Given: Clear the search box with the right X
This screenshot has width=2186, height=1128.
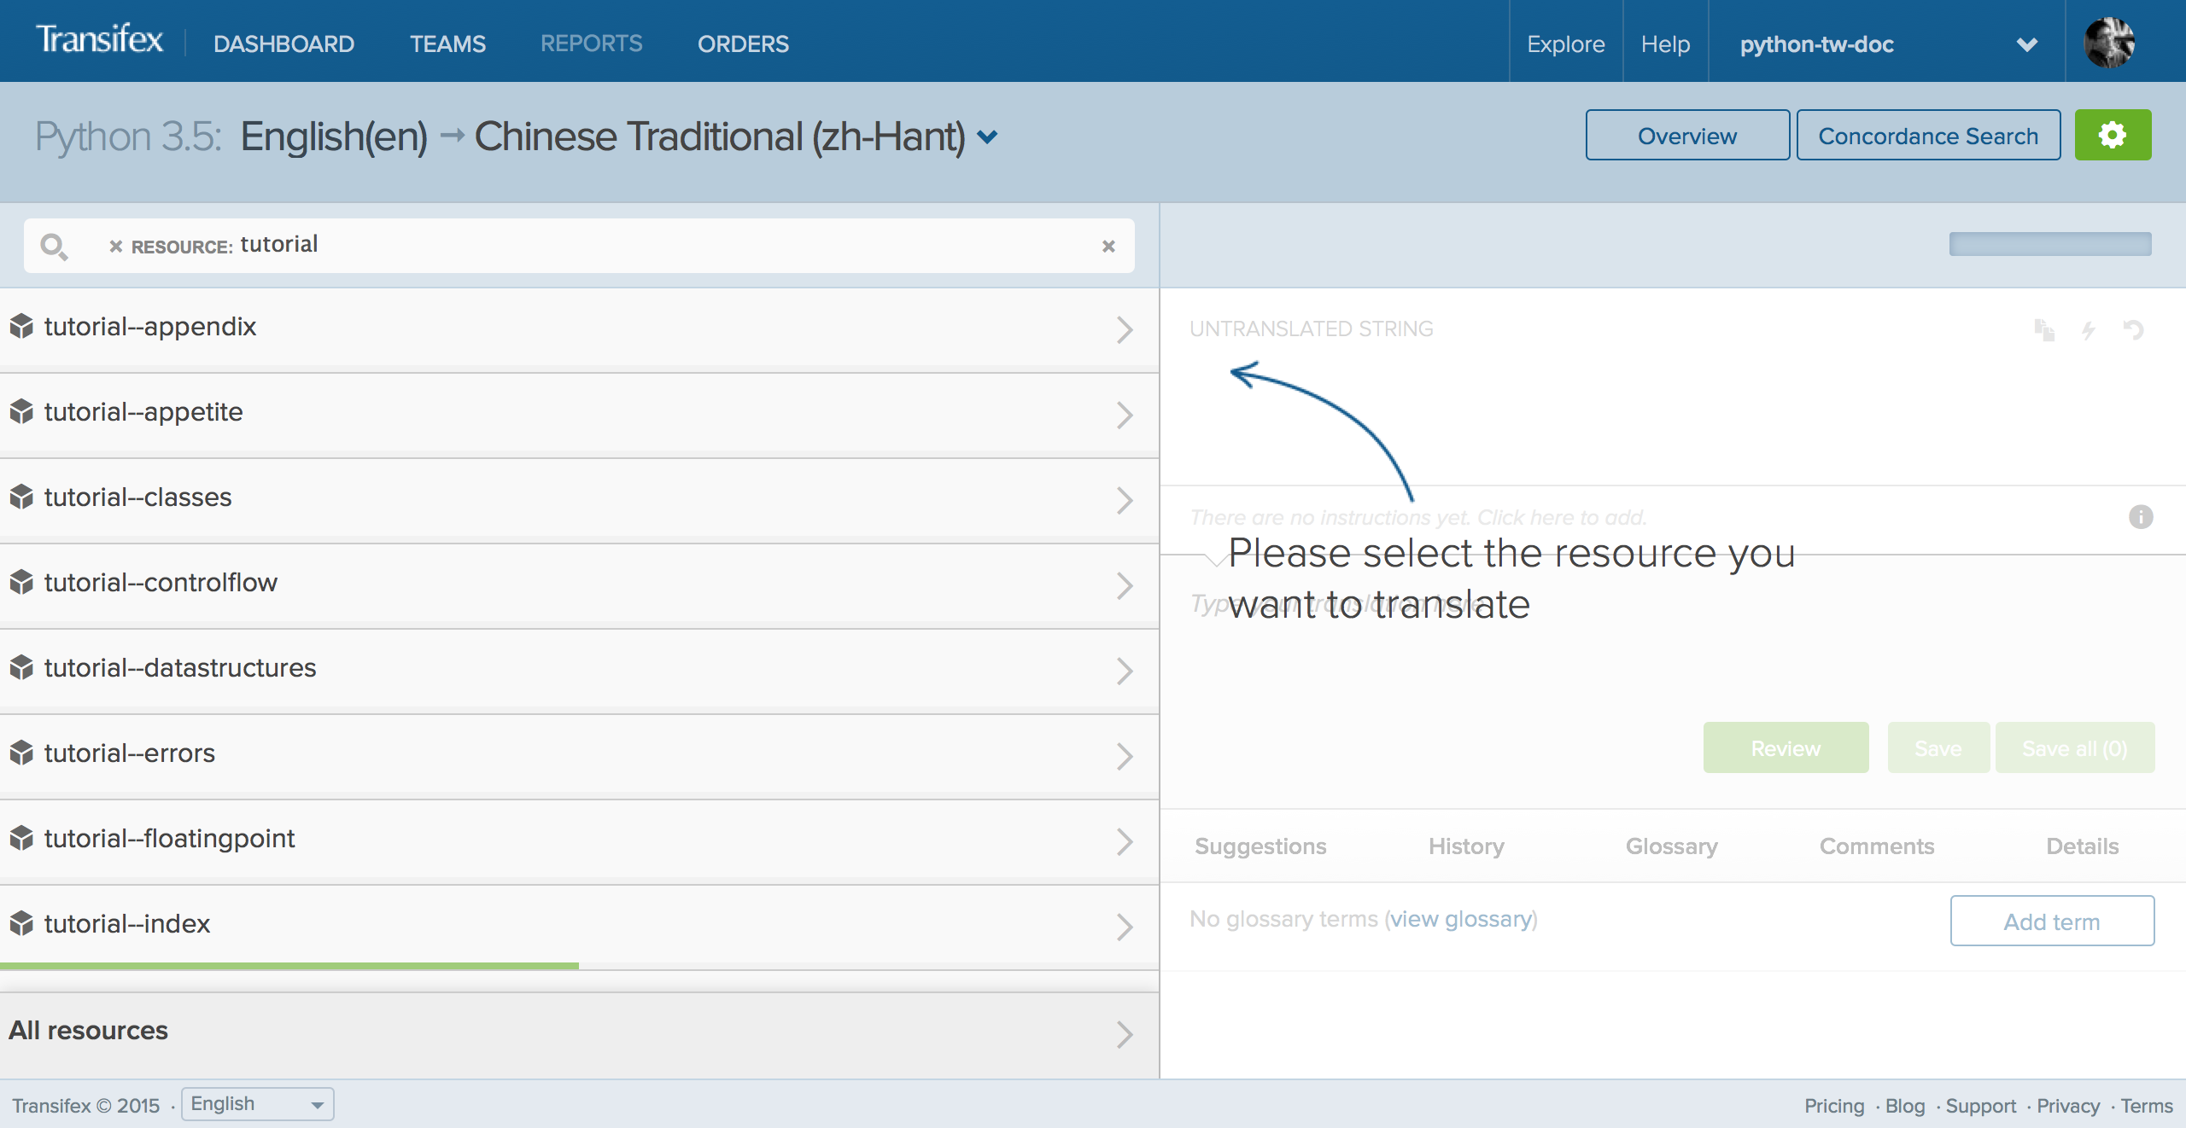Looking at the screenshot, I should click(1108, 247).
